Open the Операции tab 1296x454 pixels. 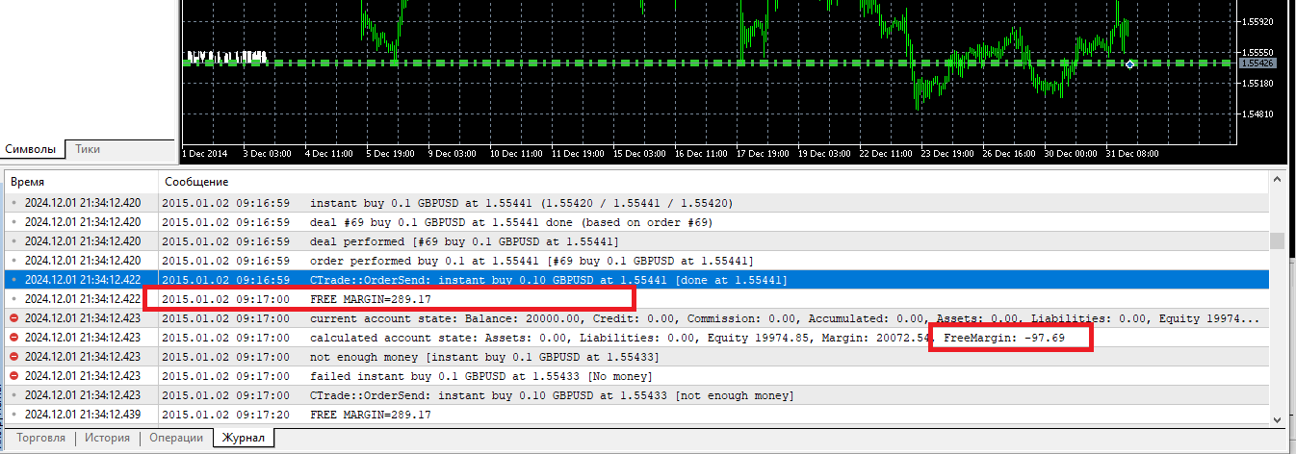click(175, 438)
